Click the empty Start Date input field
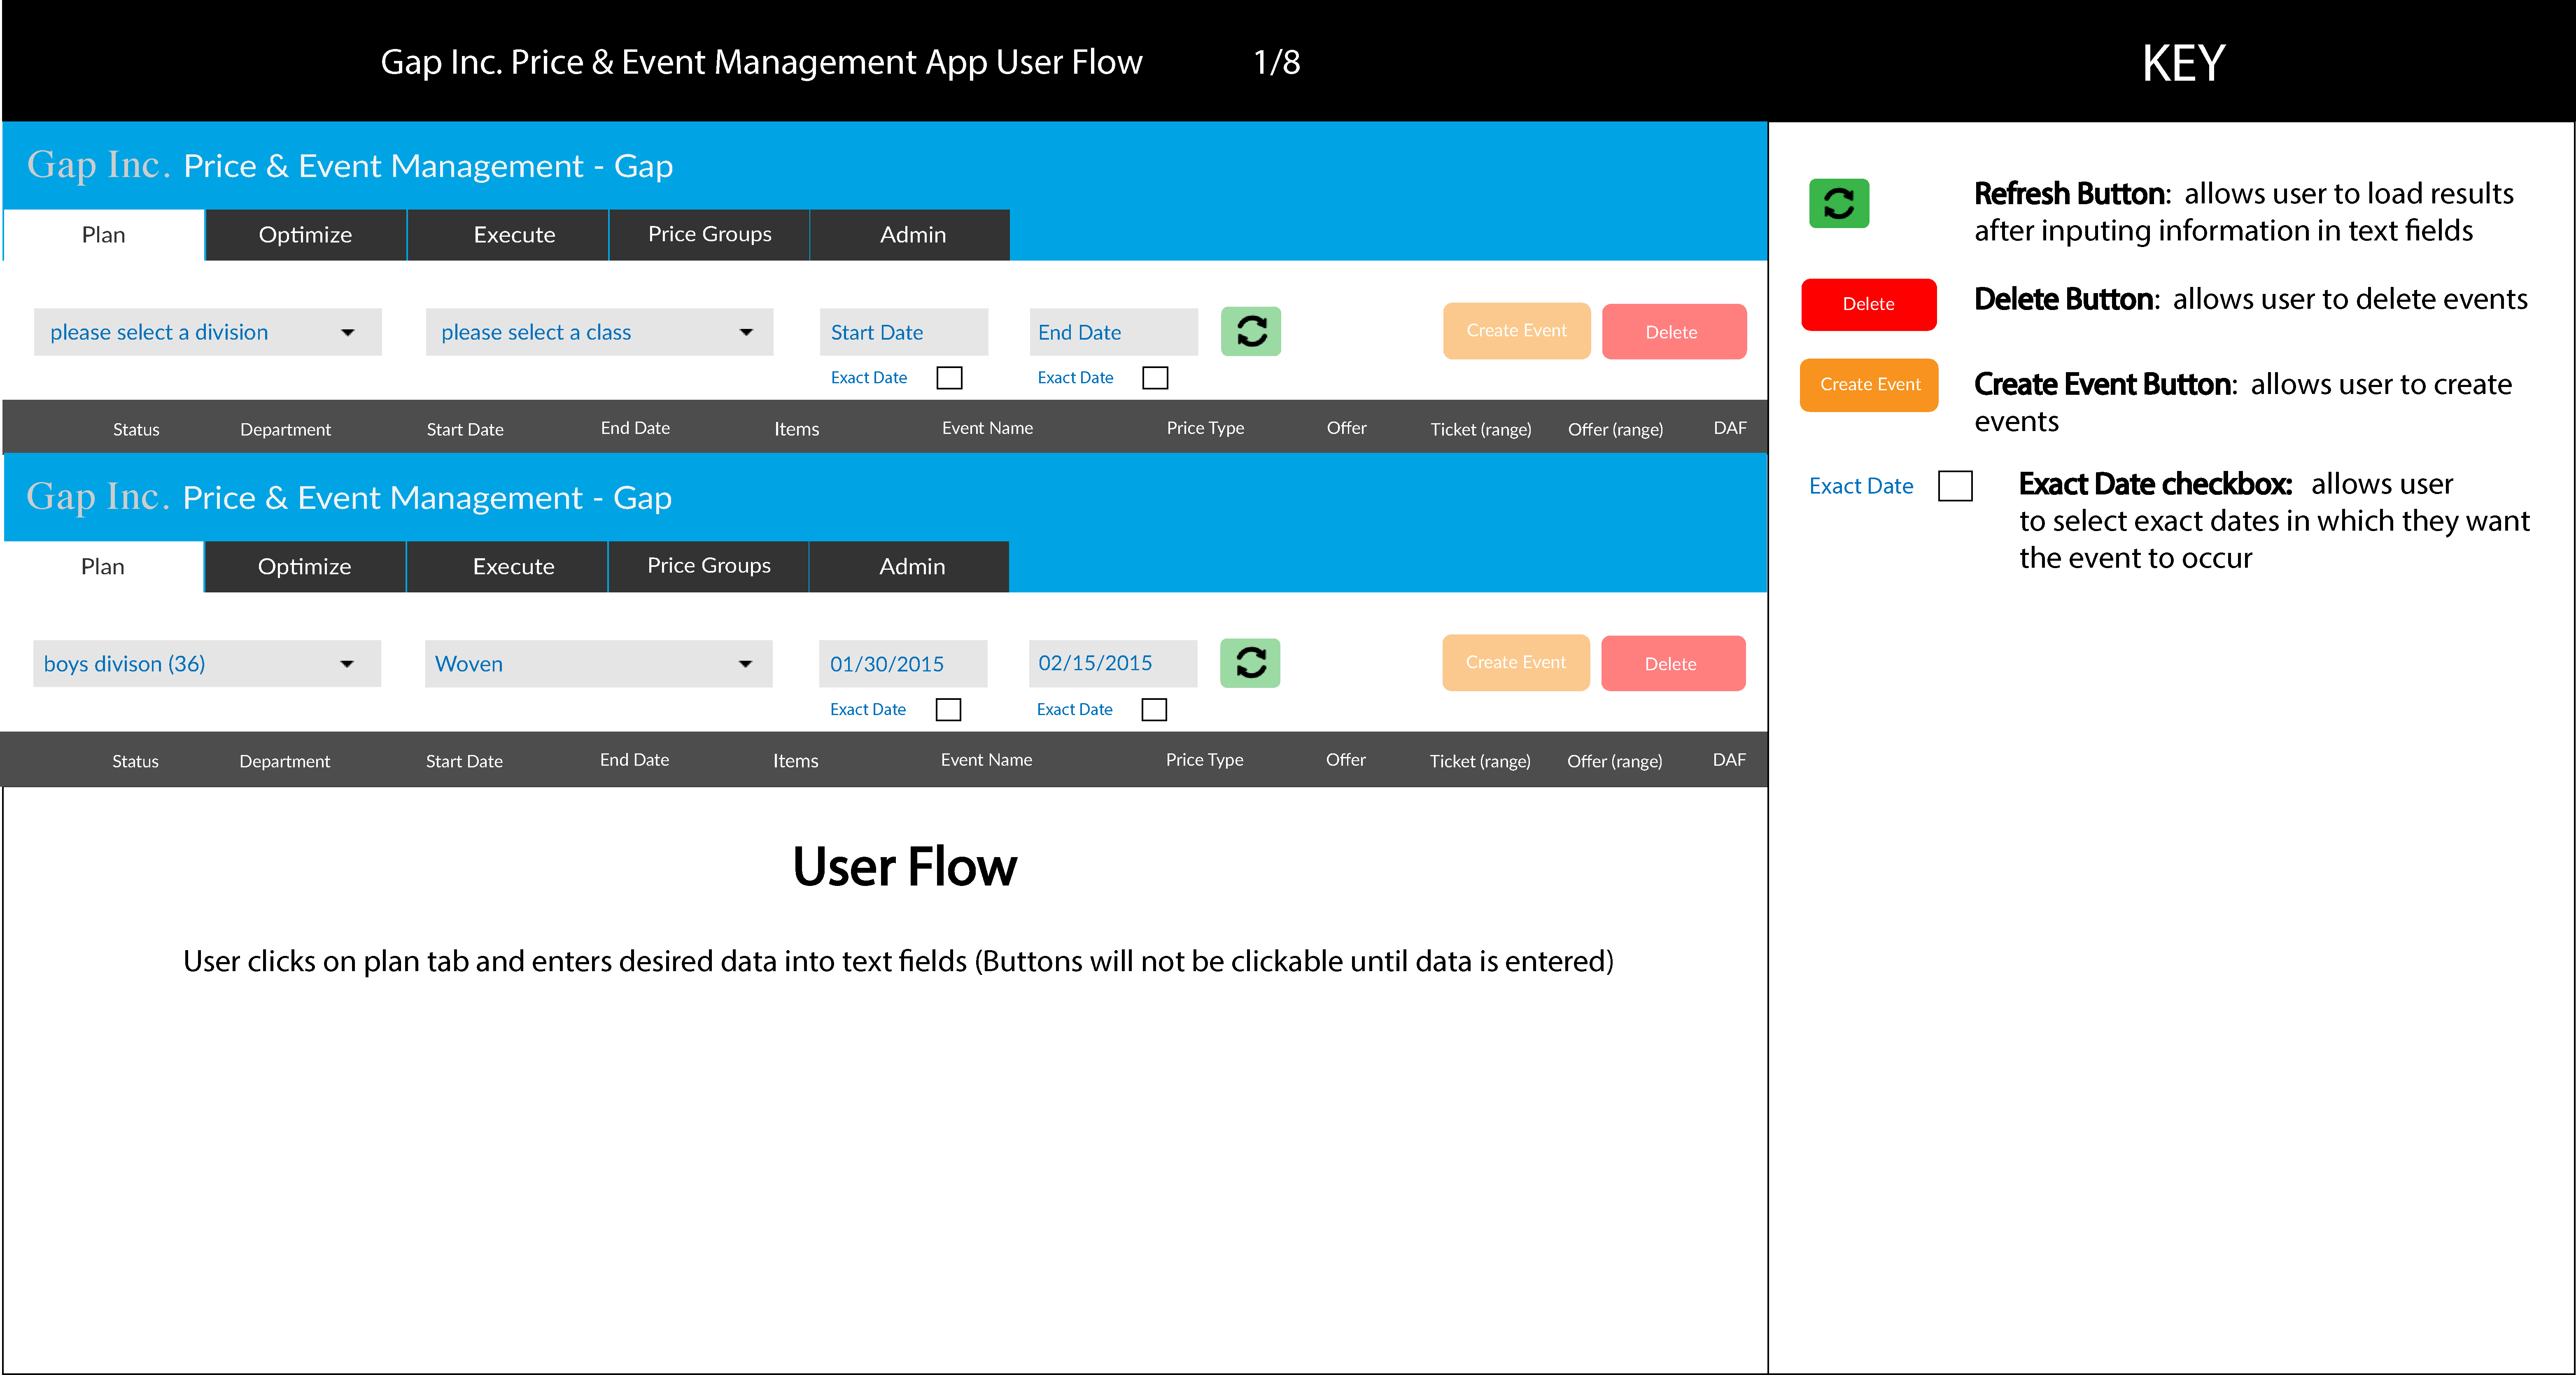The width and height of the screenshot is (2576, 1375). (903, 332)
